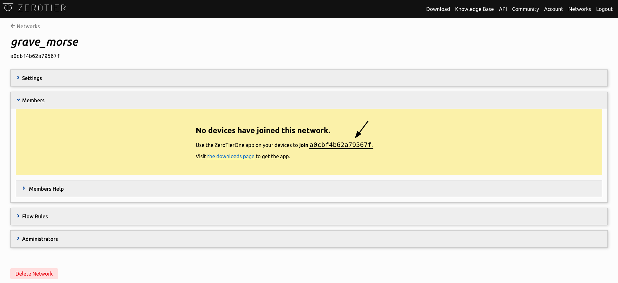The width and height of the screenshot is (618, 283).
Task: Open the API nav link
Action: tap(503, 9)
